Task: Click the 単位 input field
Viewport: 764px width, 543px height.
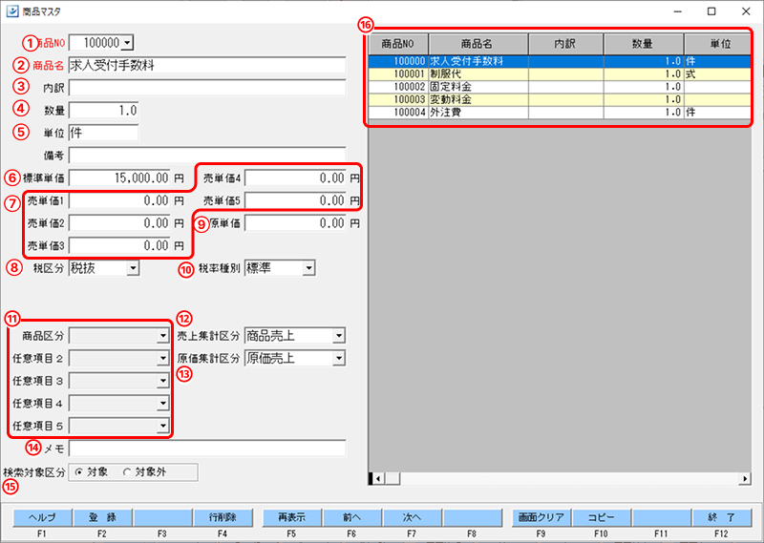Action: (x=103, y=133)
